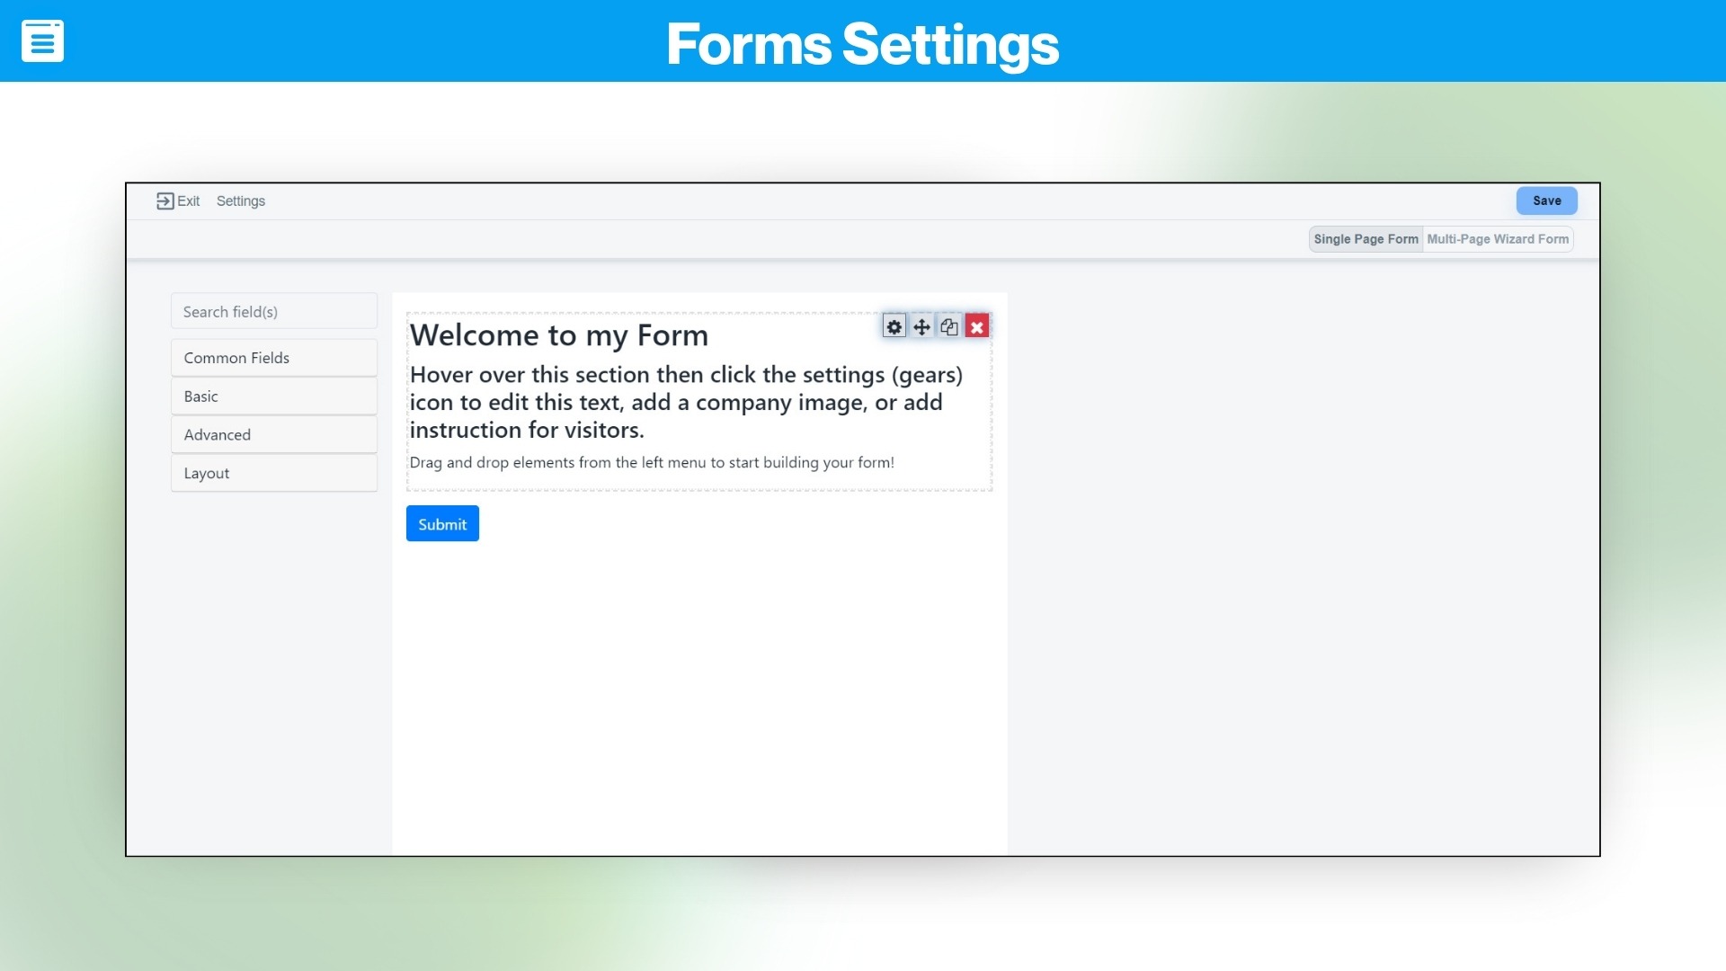Select the move handle icon on the section

coord(921,326)
